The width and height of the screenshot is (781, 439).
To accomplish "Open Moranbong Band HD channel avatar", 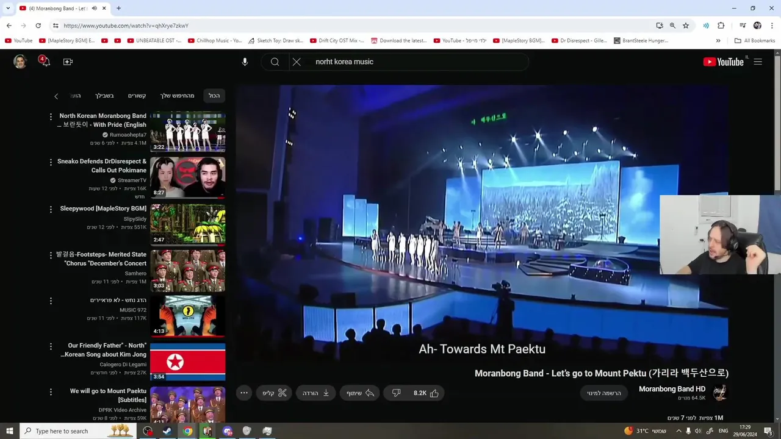I will [720, 393].
